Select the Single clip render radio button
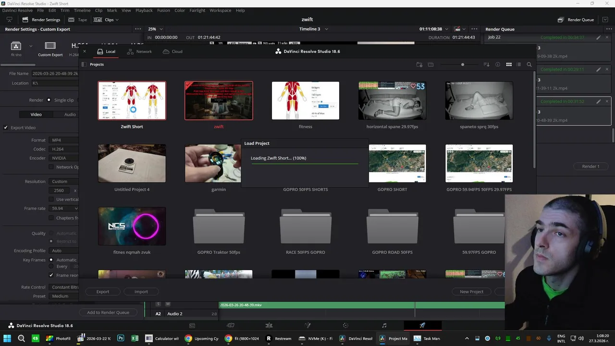 point(49,100)
